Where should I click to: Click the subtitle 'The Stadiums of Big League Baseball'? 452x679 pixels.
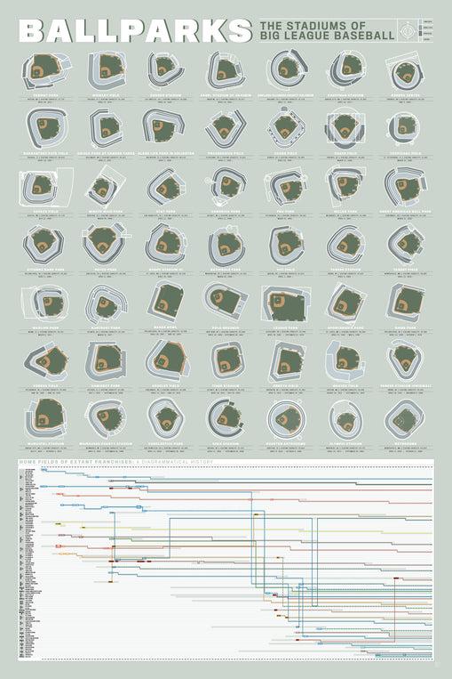tap(327, 31)
